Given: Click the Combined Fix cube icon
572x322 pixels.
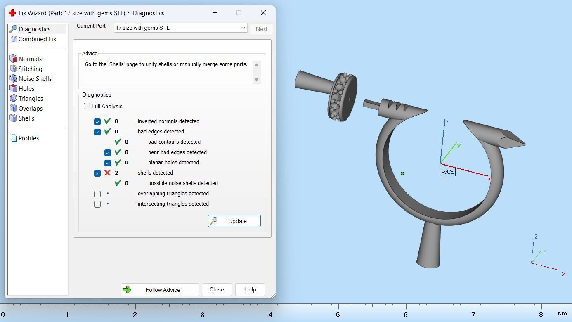Looking at the screenshot, I should click(13, 39).
